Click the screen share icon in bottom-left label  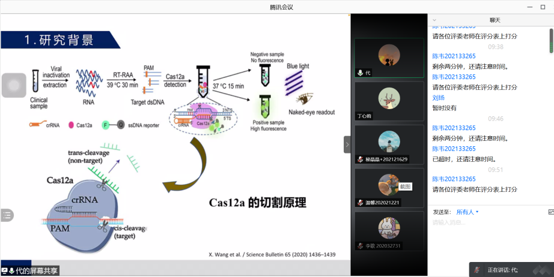click(5, 271)
